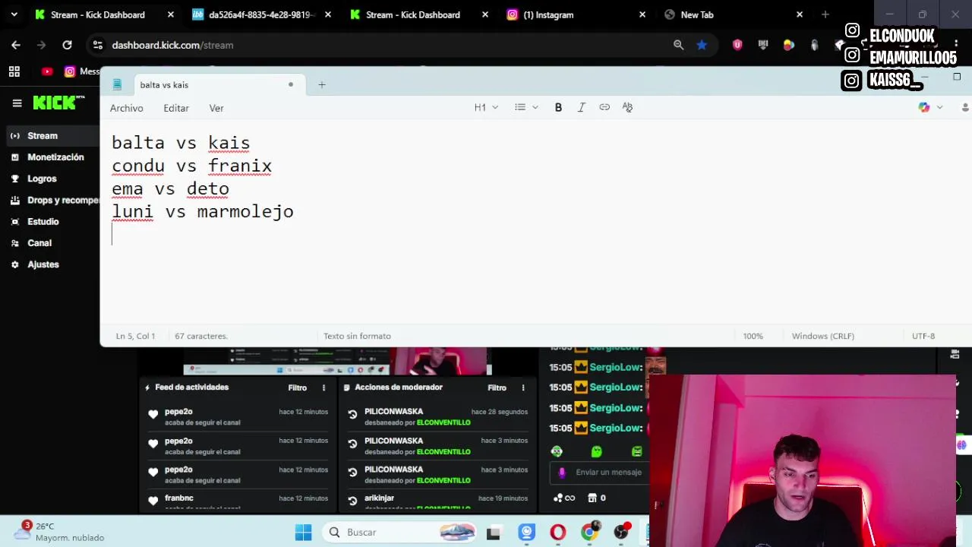Open the weather widget showing 26°C
972x547 pixels.
[59, 532]
